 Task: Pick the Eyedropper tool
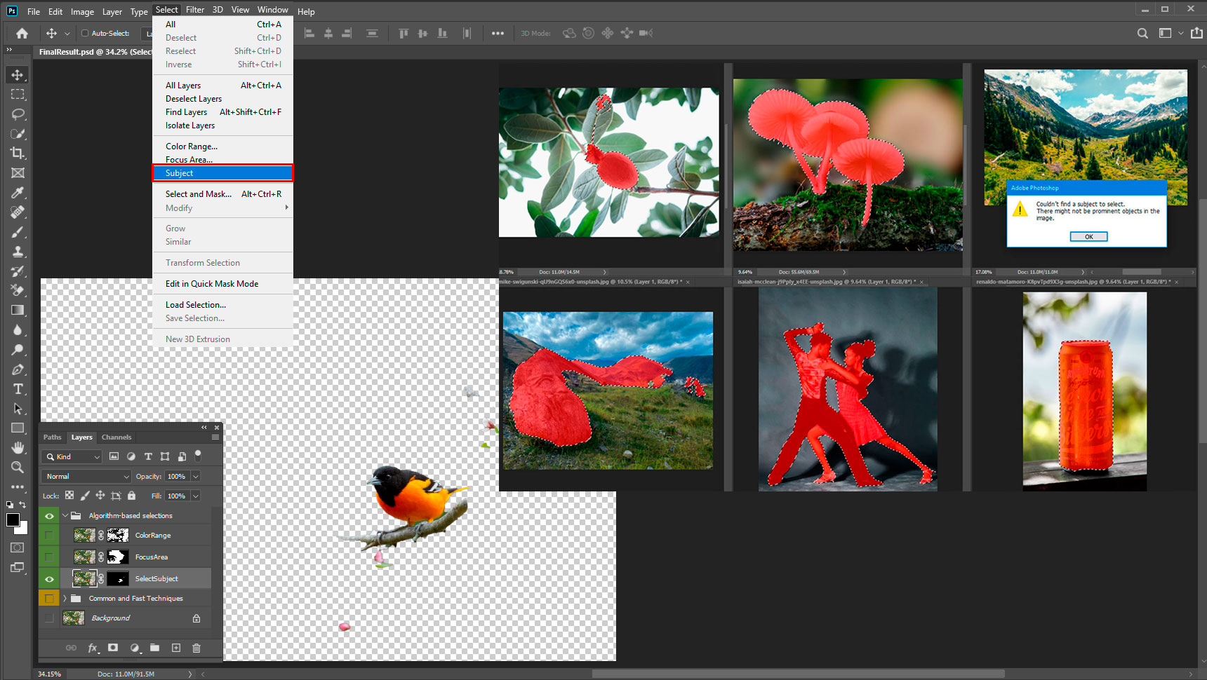[x=18, y=193]
